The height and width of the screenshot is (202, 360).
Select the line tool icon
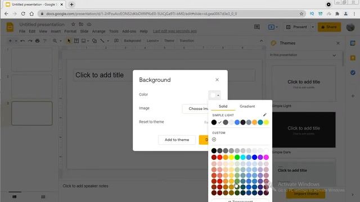point(102,41)
